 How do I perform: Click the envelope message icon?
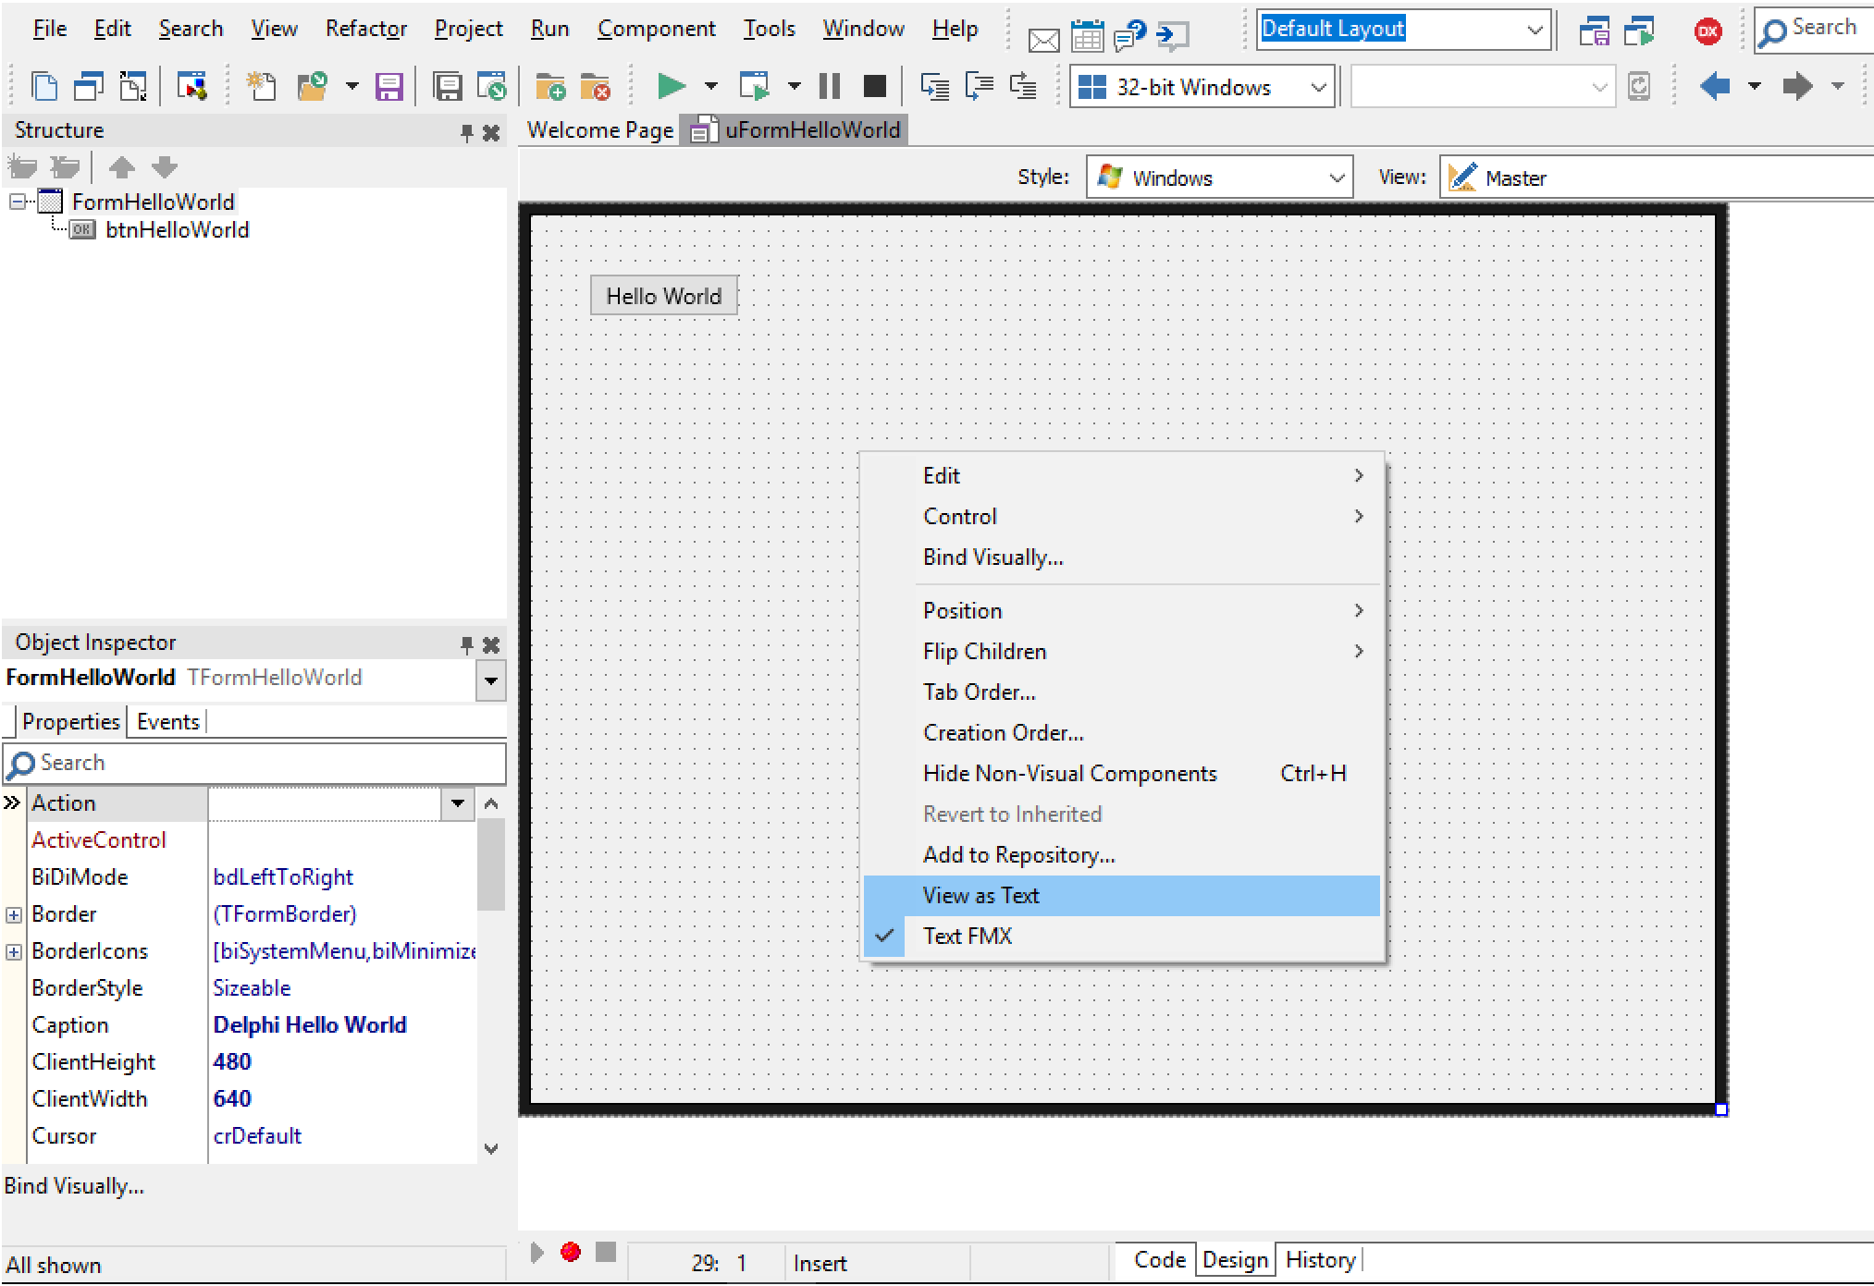(x=1043, y=40)
